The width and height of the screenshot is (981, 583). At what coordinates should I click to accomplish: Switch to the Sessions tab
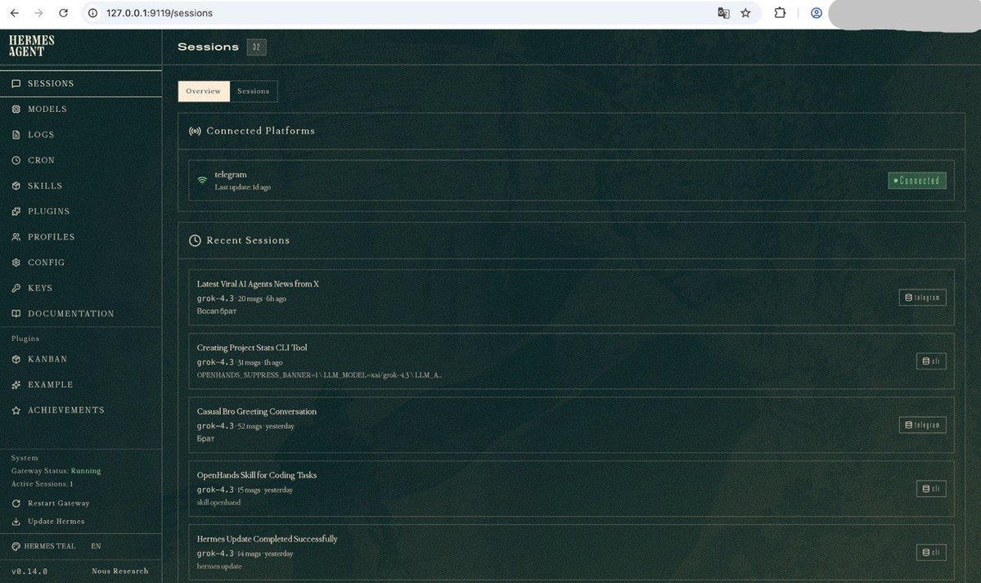254,92
